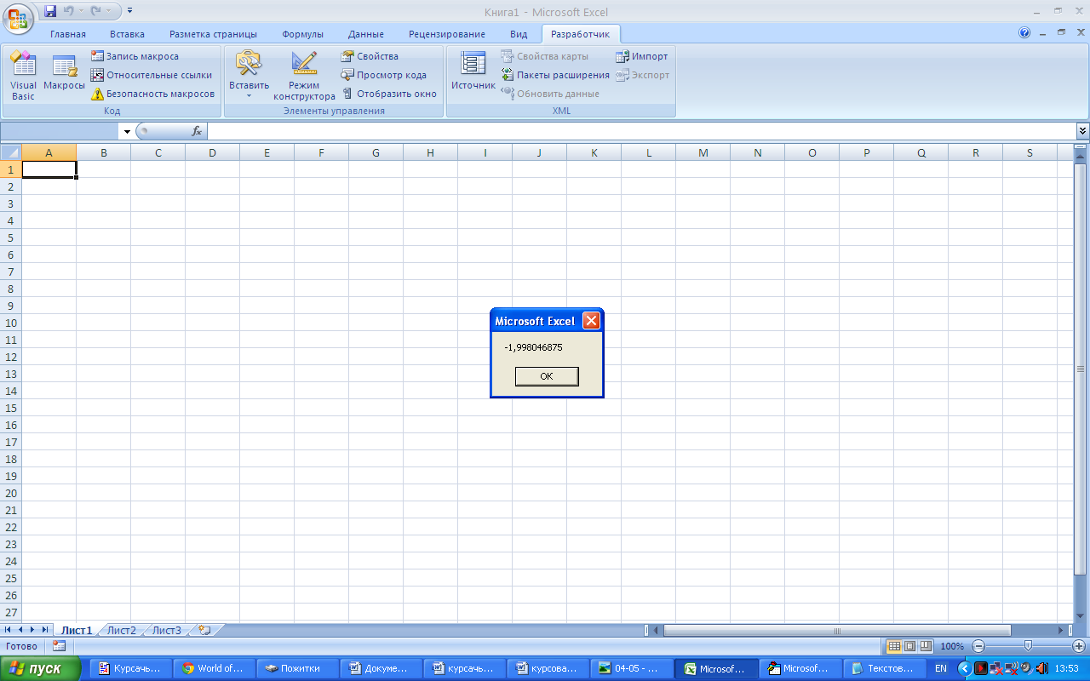Switch to the Главная tab
Viewport: 1090px width, 681px height.
[68, 34]
